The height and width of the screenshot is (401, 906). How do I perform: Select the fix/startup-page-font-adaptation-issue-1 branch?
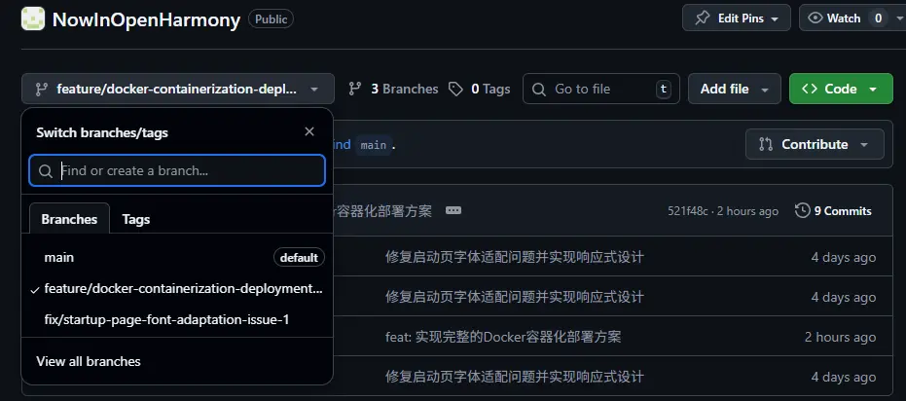click(x=166, y=319)
